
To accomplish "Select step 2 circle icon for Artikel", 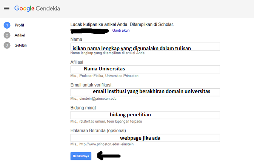I will 7,35.
